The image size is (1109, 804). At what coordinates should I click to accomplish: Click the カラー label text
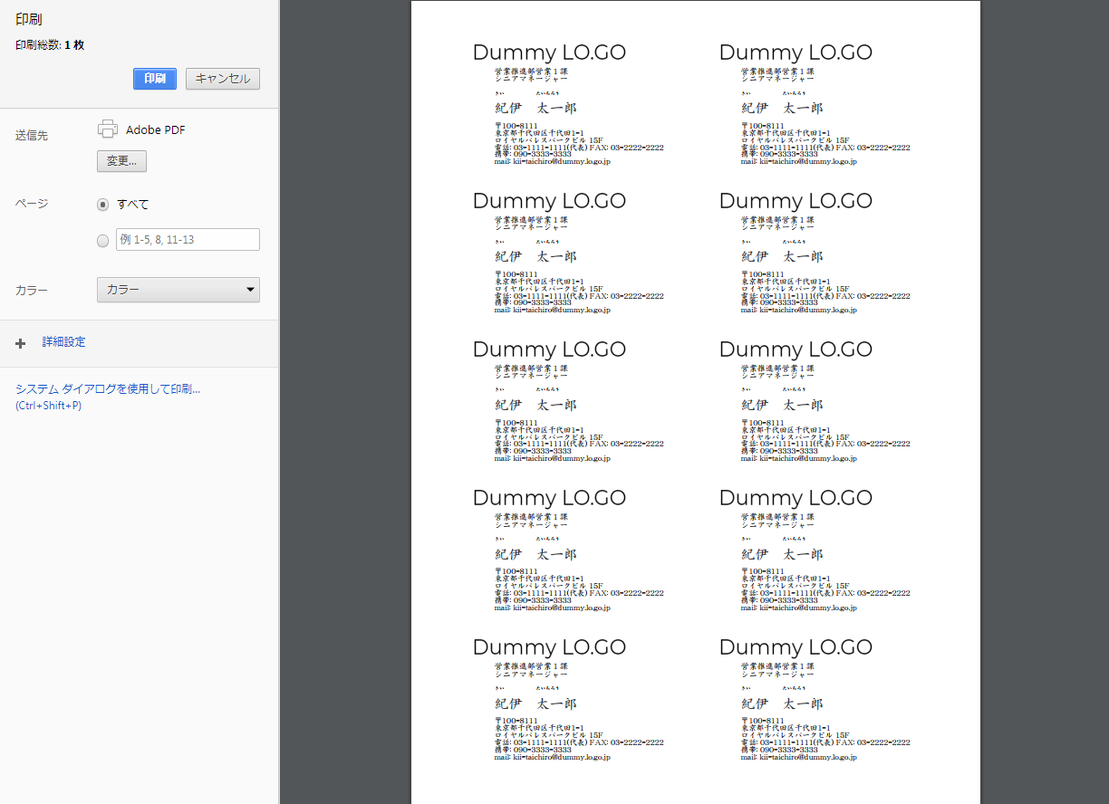pos(32,291)
